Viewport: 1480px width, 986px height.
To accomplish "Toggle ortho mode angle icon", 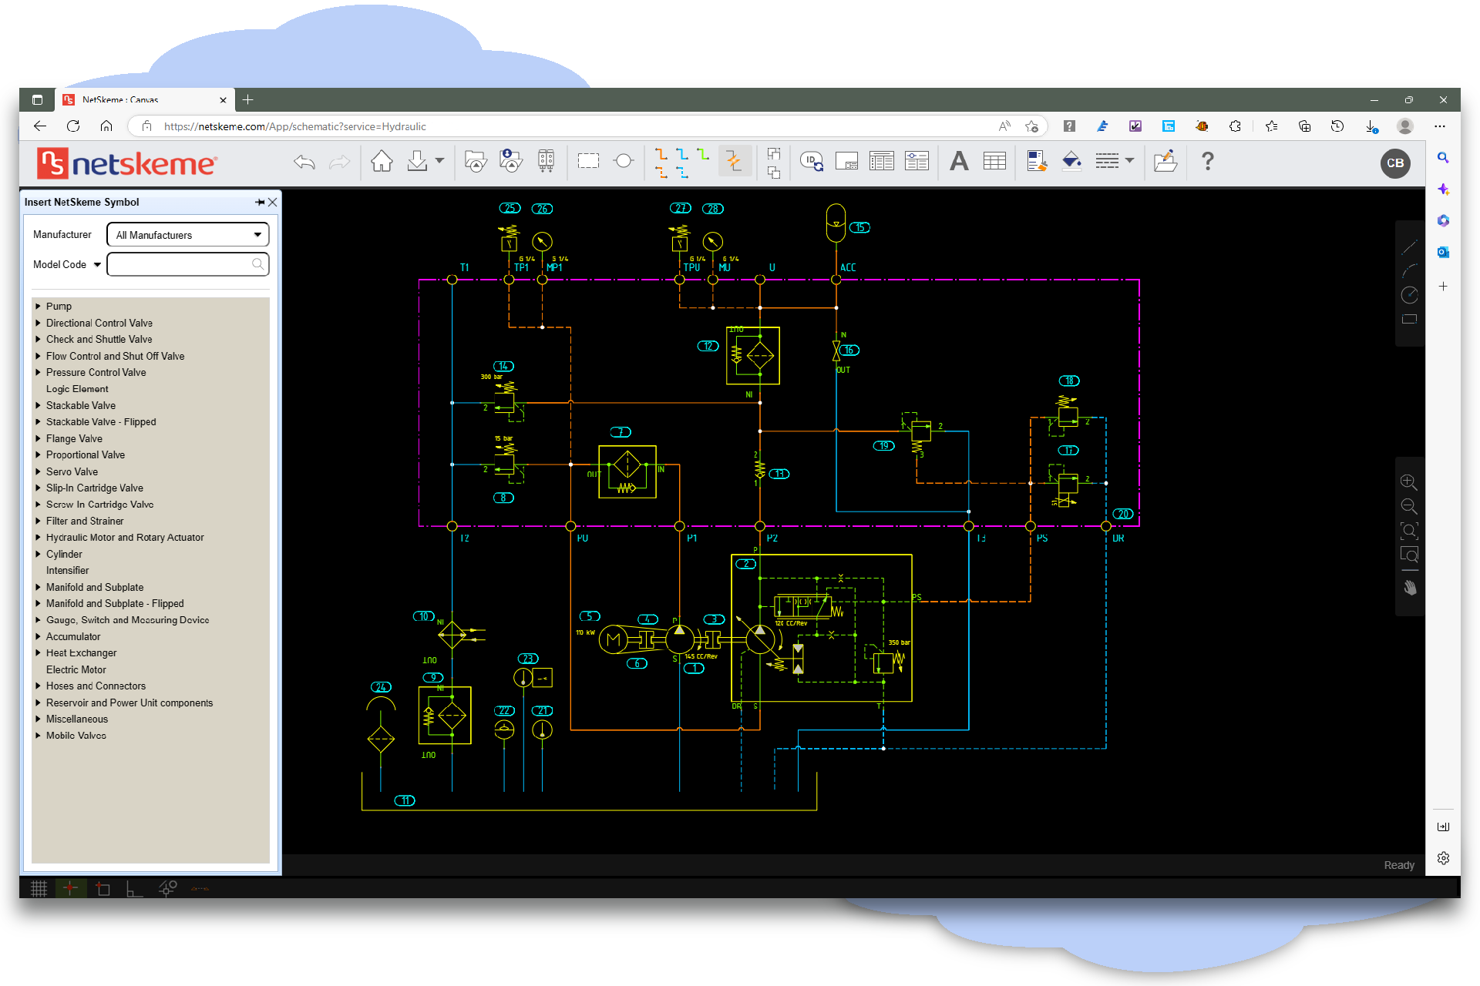I will pos(134,888).
